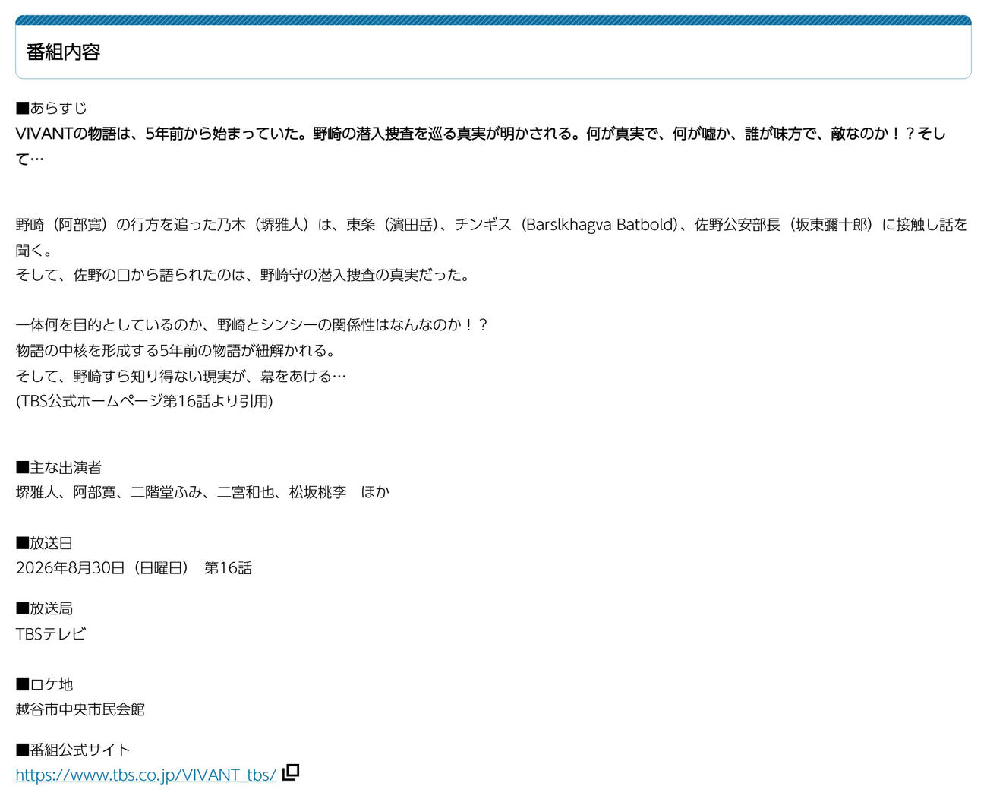This screenshot has height=799, width=987.
Task: Open the https://www.tbs.co.jp/VIVANT_tbs/ link
Action: tap(146, 775)
